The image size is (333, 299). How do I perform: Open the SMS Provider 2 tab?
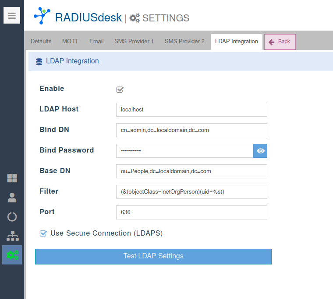184,42
